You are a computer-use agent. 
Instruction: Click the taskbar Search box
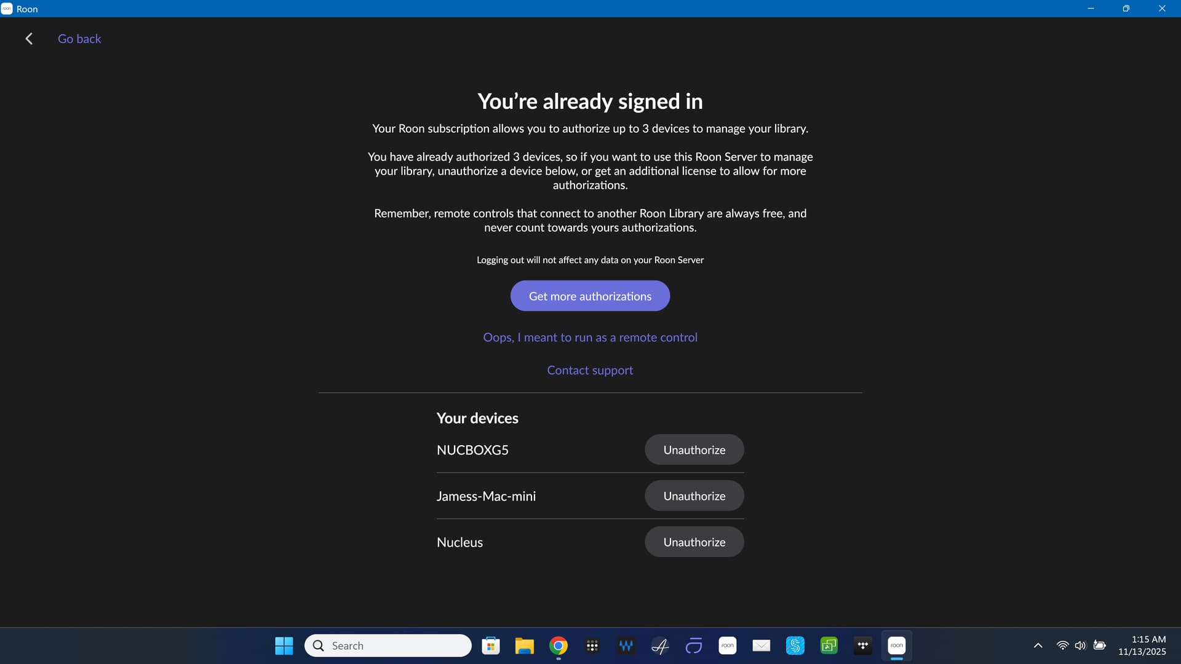388,646
